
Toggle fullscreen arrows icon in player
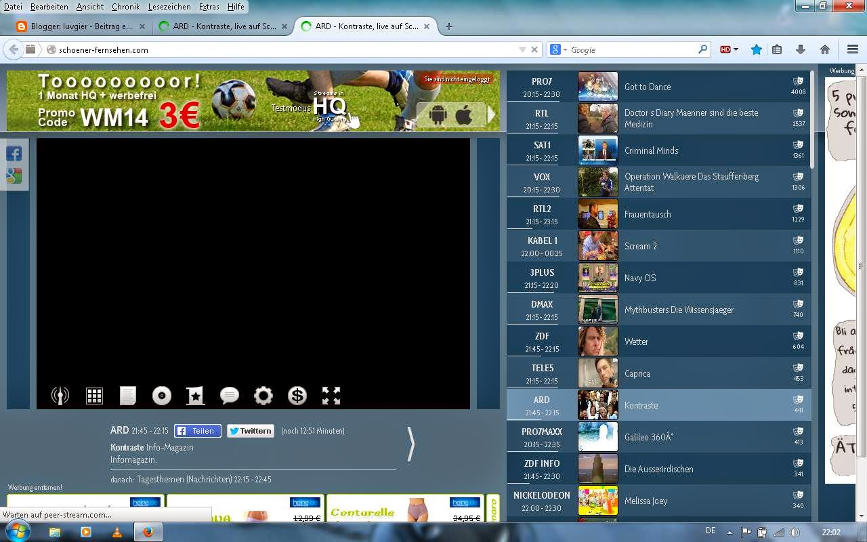click(331, 396)
